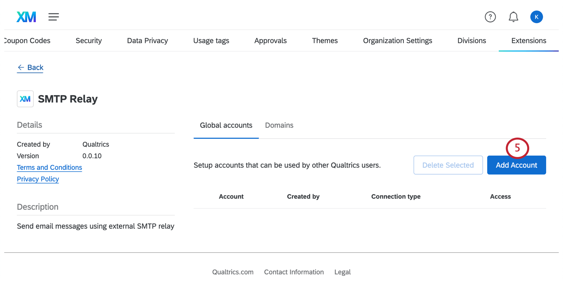Go to Organization Settings tab

(397, 41)
